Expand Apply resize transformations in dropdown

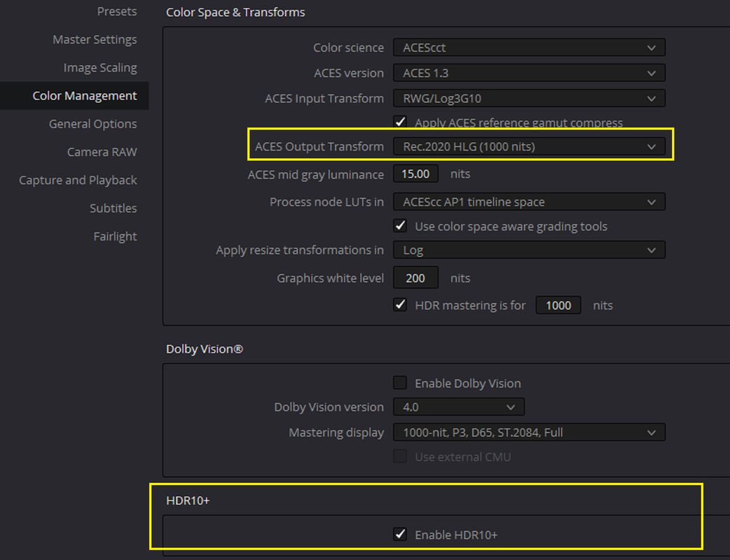529,250
